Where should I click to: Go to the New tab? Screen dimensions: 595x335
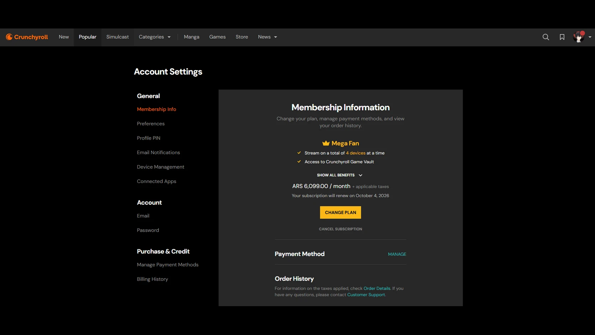(64, 37)
